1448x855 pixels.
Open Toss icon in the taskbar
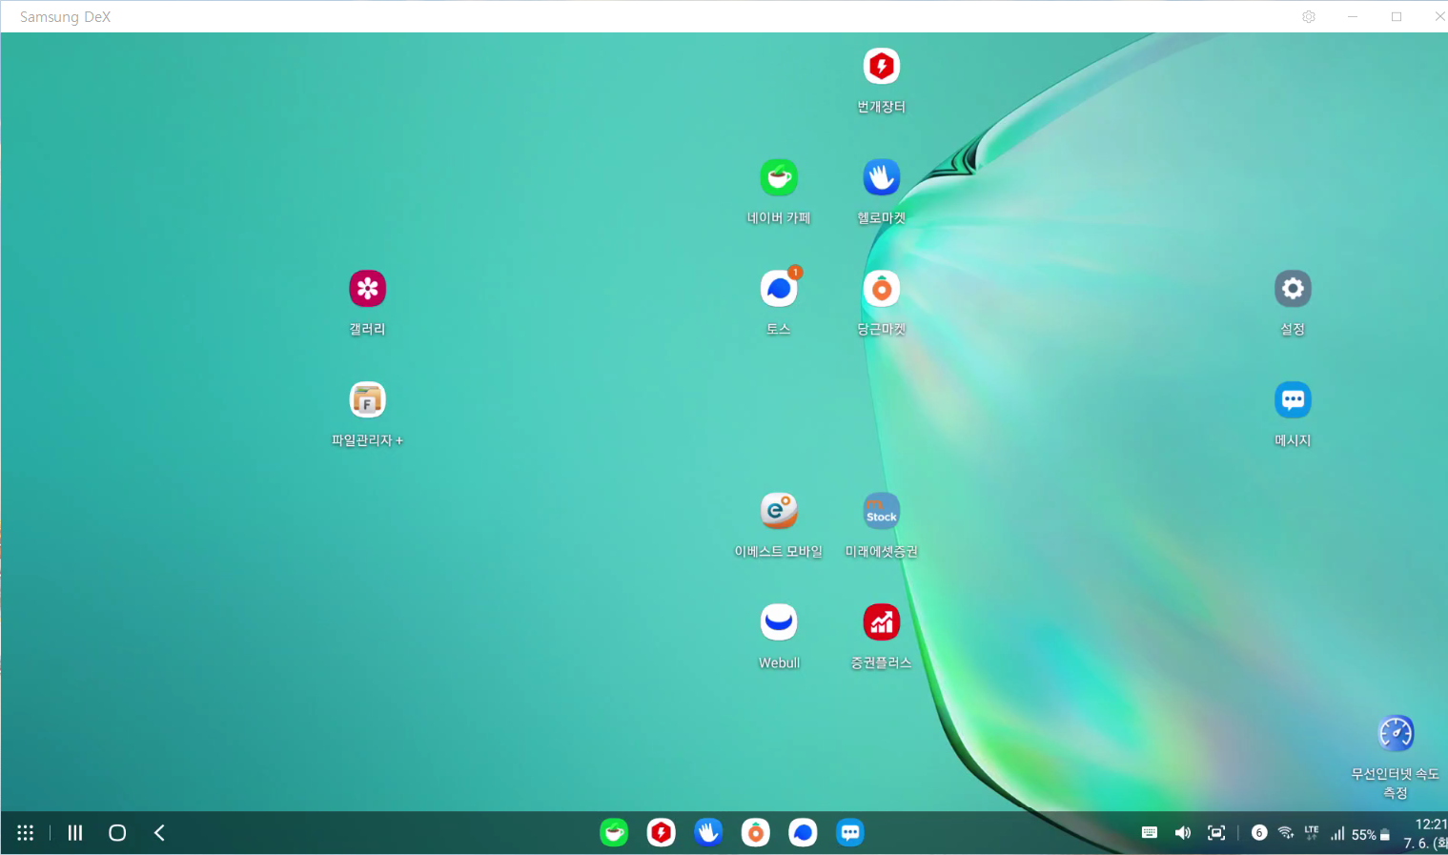tap(803, 833)
